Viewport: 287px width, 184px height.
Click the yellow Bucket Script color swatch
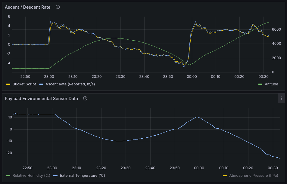(x=8, y=84)
